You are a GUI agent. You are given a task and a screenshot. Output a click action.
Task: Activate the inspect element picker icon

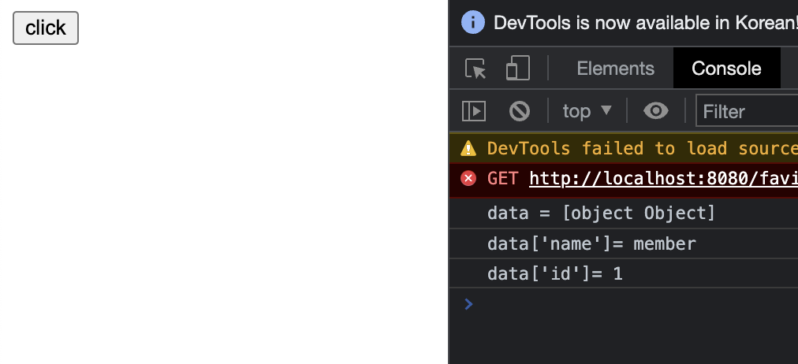[x=475, y=69]
